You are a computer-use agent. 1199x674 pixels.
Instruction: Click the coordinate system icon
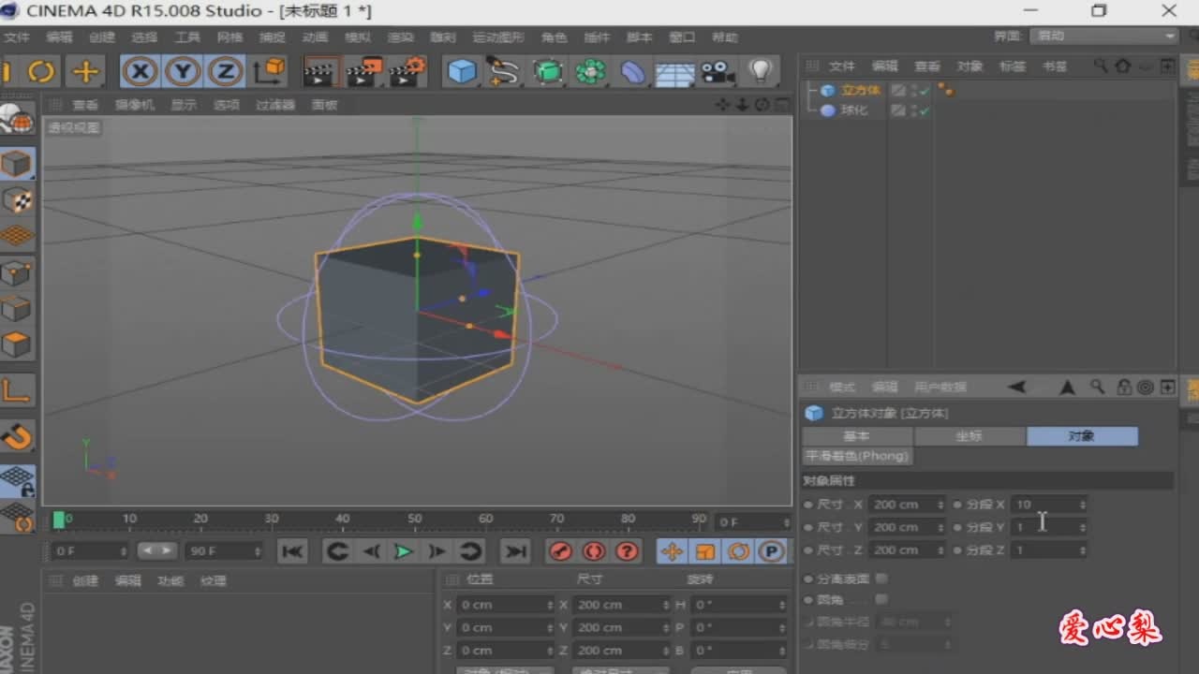[x=270, y=71]
